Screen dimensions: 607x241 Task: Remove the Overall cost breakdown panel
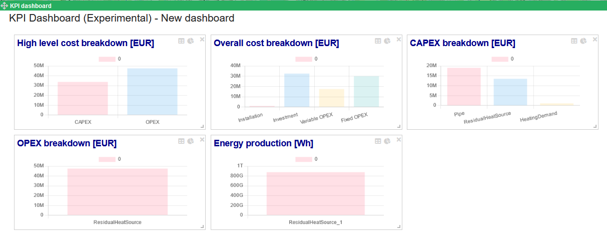click(x=399, y=39)
